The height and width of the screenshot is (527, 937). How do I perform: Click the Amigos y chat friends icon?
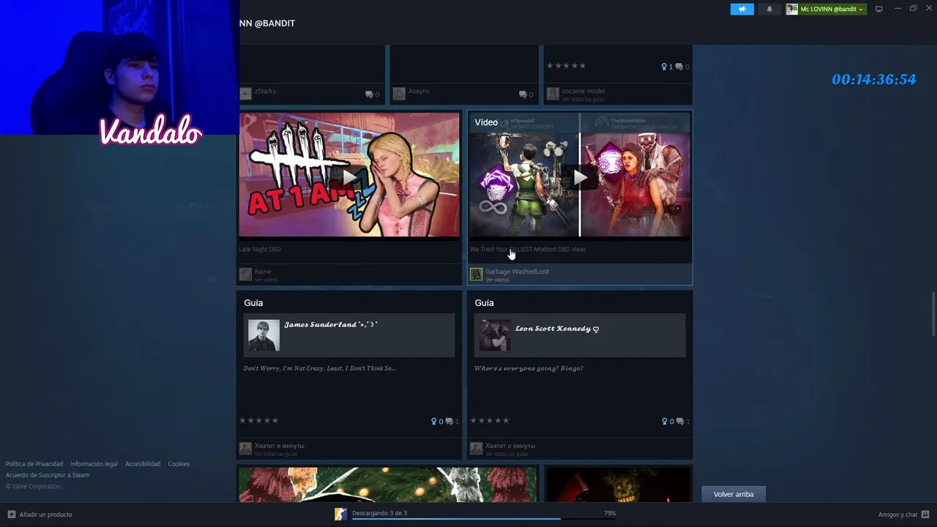[x=925, y=515]
